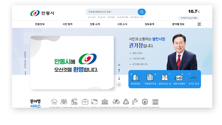Open the 시정 소식 menu
222x125 pixels.
[x=122, y=24]
